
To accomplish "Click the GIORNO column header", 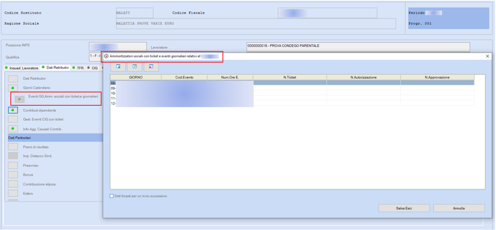I will pyautogui.click(x=136, y=77).
